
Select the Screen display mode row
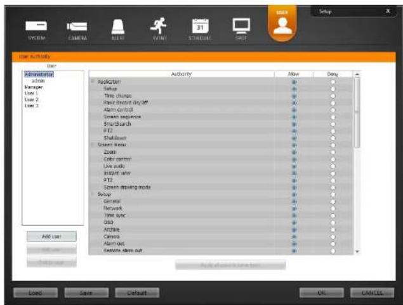221,187
